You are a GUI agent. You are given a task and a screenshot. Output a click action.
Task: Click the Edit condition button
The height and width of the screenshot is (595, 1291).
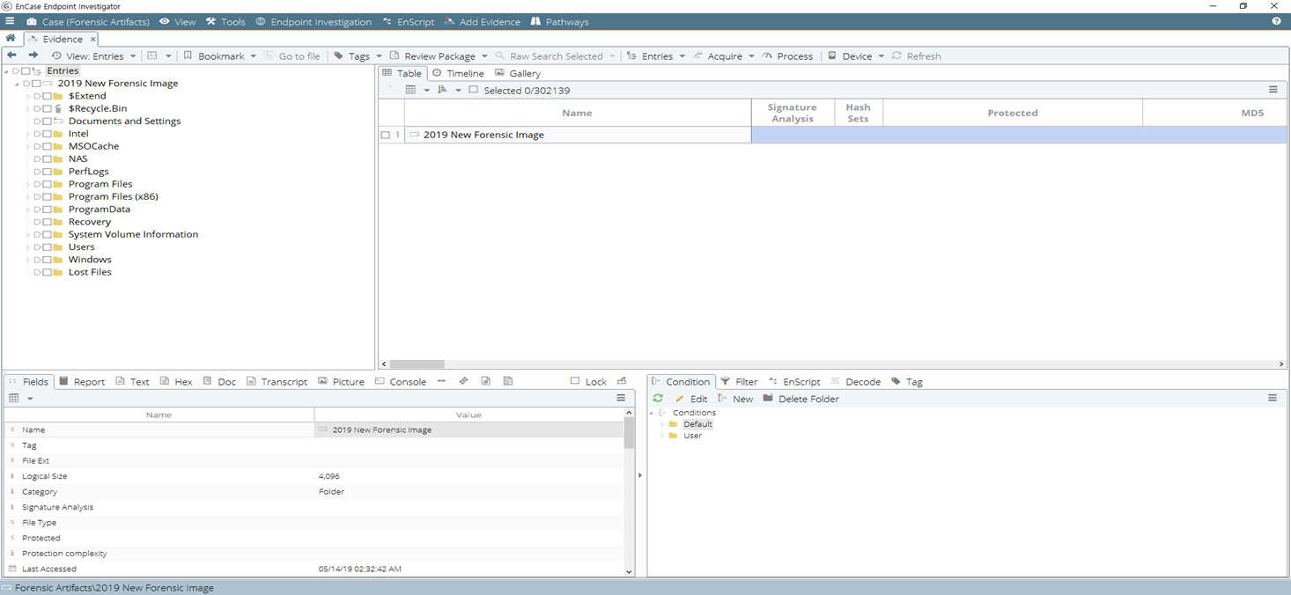[691, 399]
